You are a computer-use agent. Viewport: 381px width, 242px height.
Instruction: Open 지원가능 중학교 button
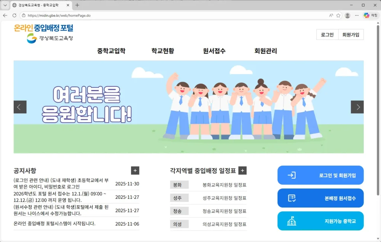tap(320, 221)
